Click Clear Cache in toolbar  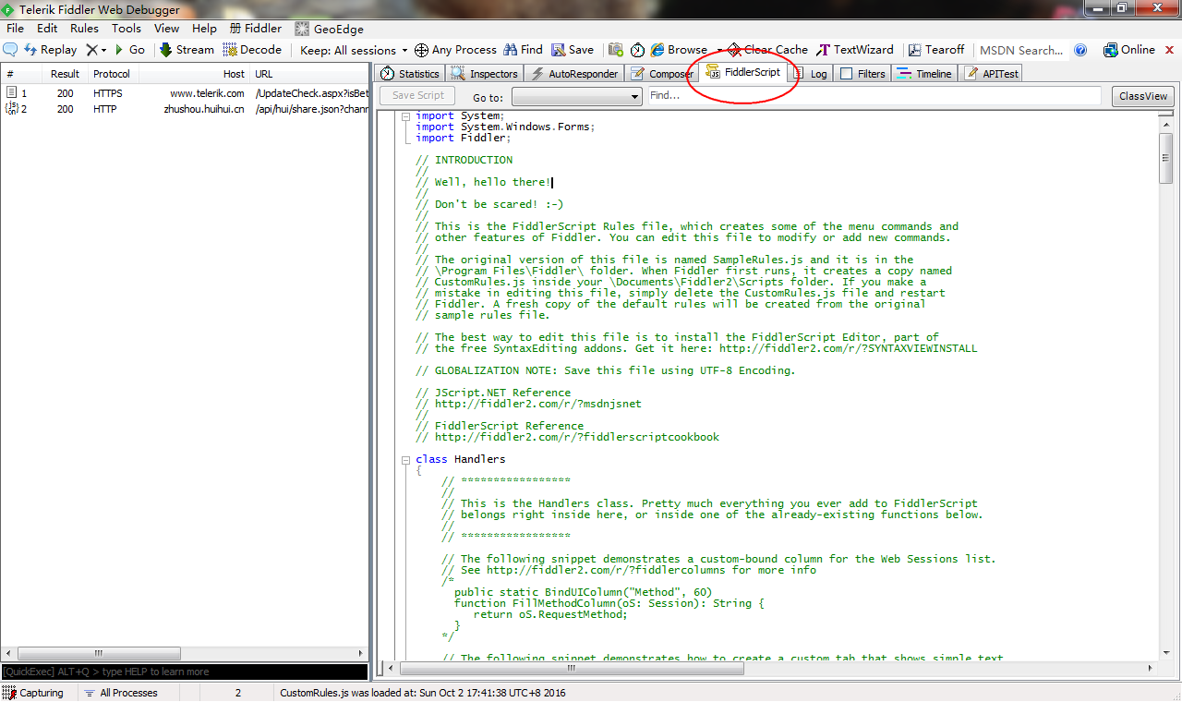(767, 50)
